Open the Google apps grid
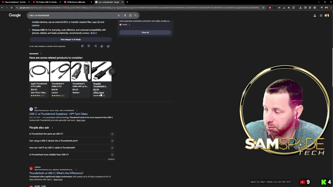 321,15
